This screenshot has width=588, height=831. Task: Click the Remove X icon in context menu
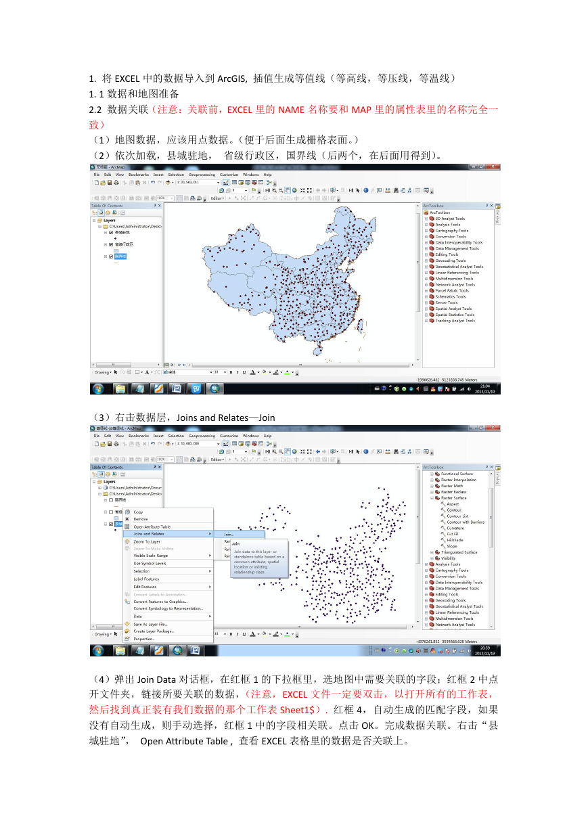pos(127,519)
